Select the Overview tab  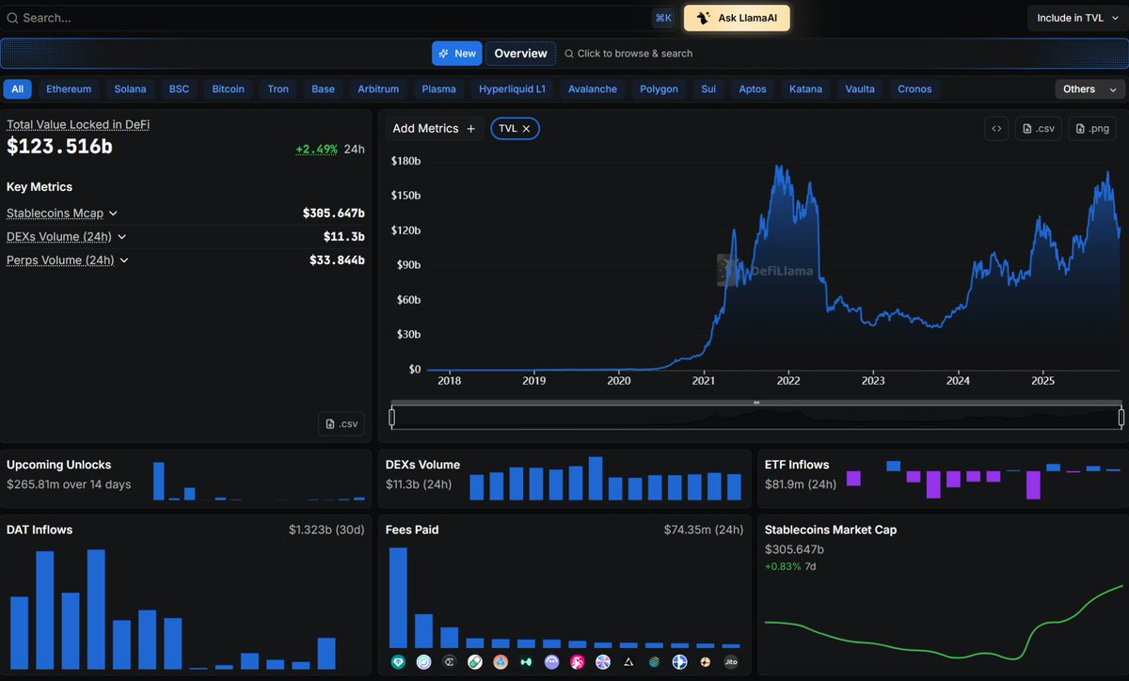click(x=520, y=54)
